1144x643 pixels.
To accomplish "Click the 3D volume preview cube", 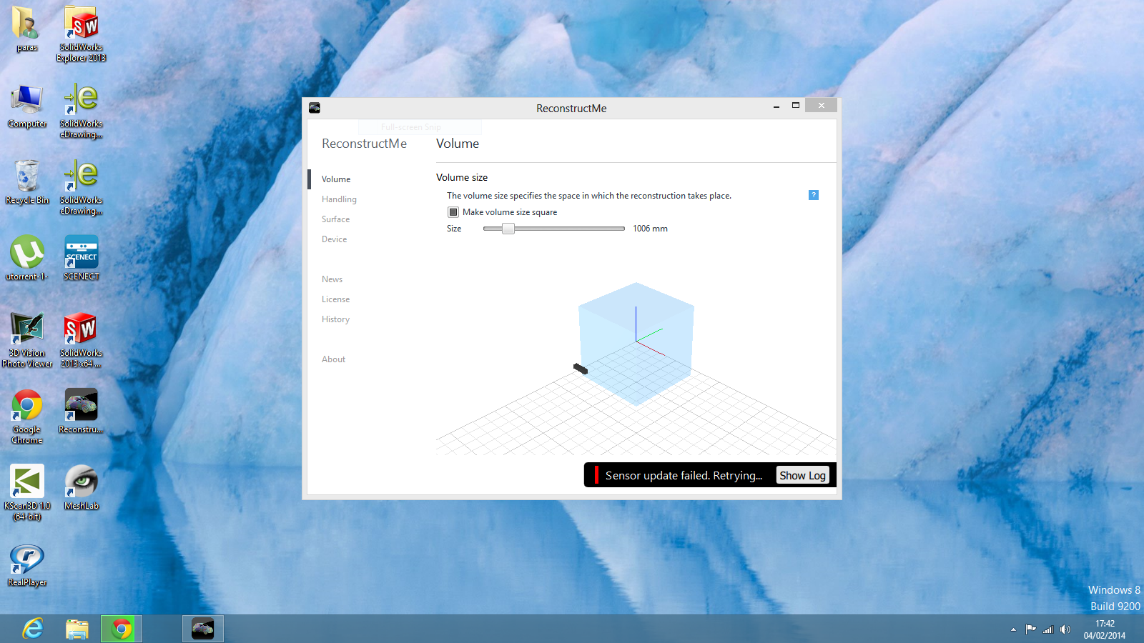I will (x=636, y=343).
